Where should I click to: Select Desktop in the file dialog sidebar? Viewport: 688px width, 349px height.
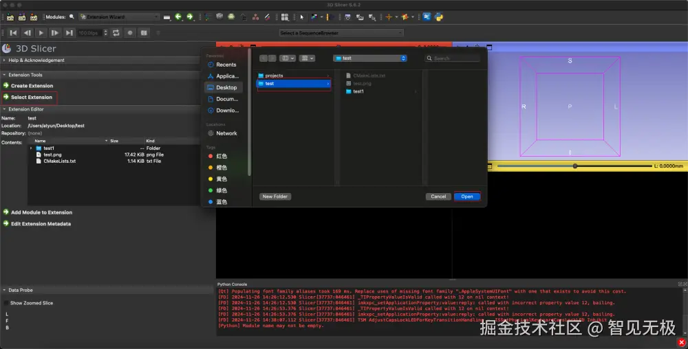(x=226, y=87)
